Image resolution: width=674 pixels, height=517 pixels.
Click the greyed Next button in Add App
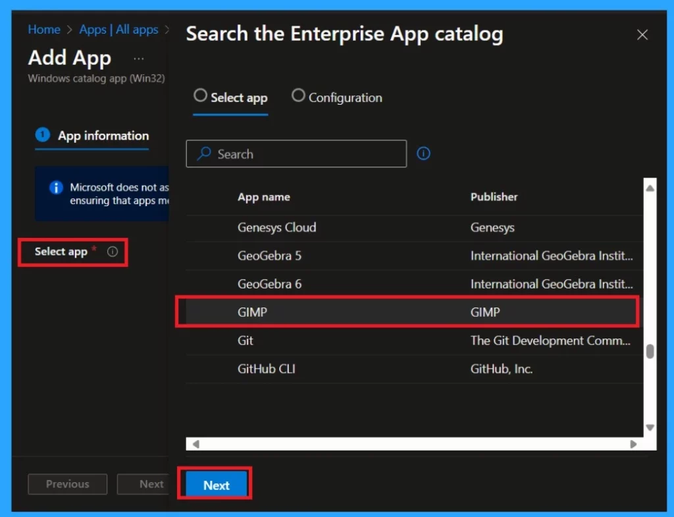pyautogui.click(x=143, y=484)
